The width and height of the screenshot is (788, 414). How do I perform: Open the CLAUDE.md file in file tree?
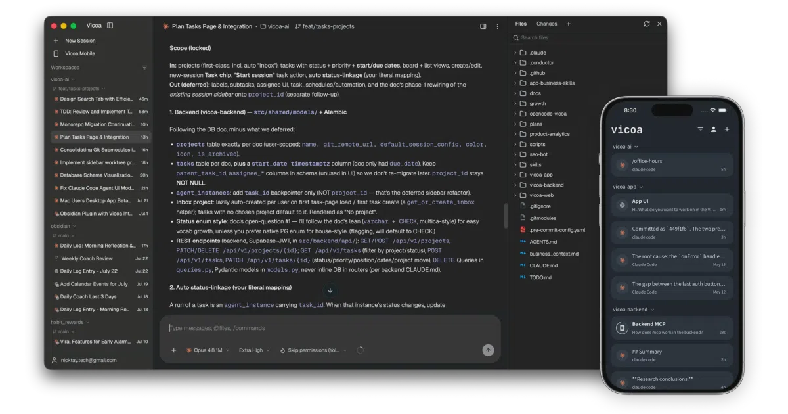[544, 265]
